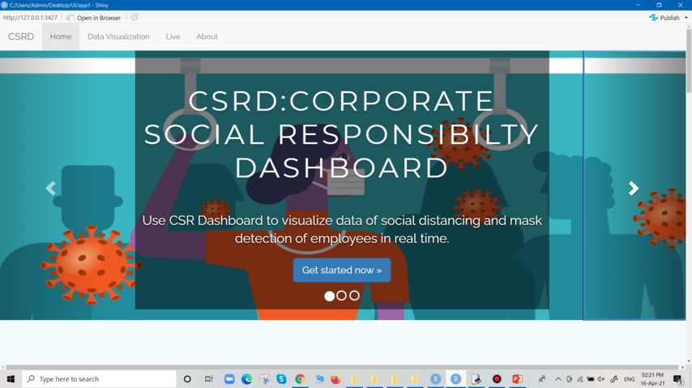Select second carousel indicator dot
Viewport: 692px width, 388px height.
[342, 296]
